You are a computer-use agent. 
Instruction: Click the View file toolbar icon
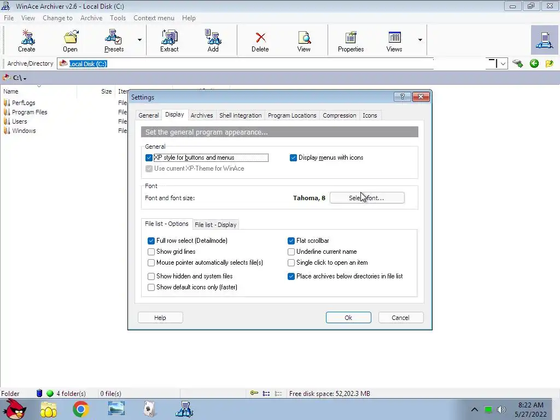pos(304,40)
